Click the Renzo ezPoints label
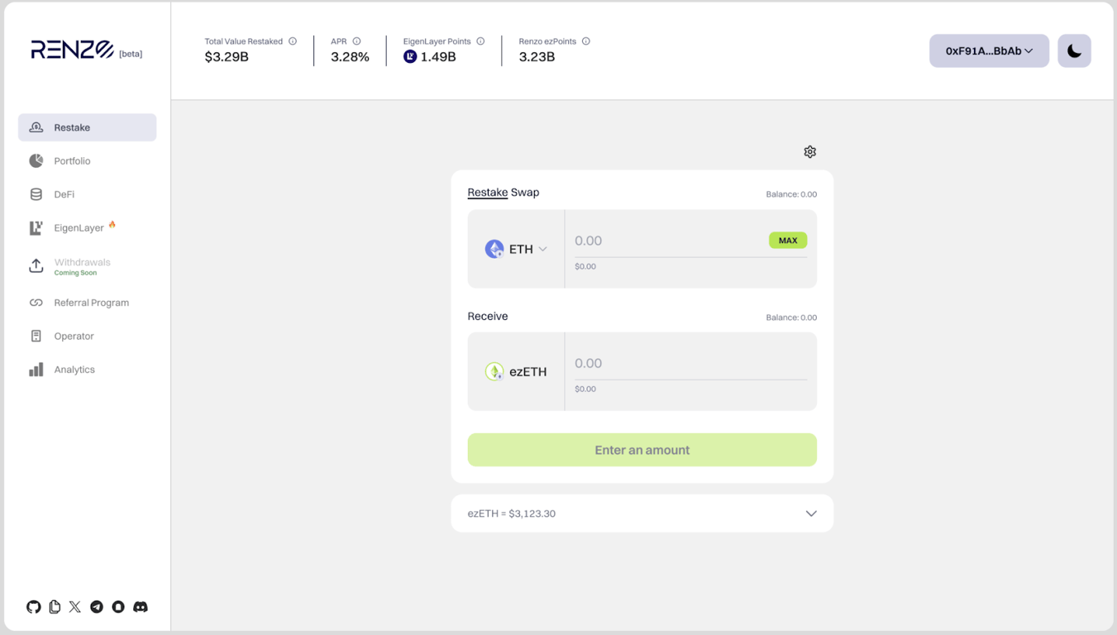Viewport: 1117px width, 635px height. point(549,41)
